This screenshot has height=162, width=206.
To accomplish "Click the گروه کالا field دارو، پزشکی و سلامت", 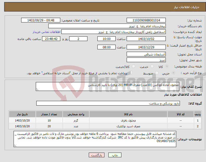I will tap(108, 103).
